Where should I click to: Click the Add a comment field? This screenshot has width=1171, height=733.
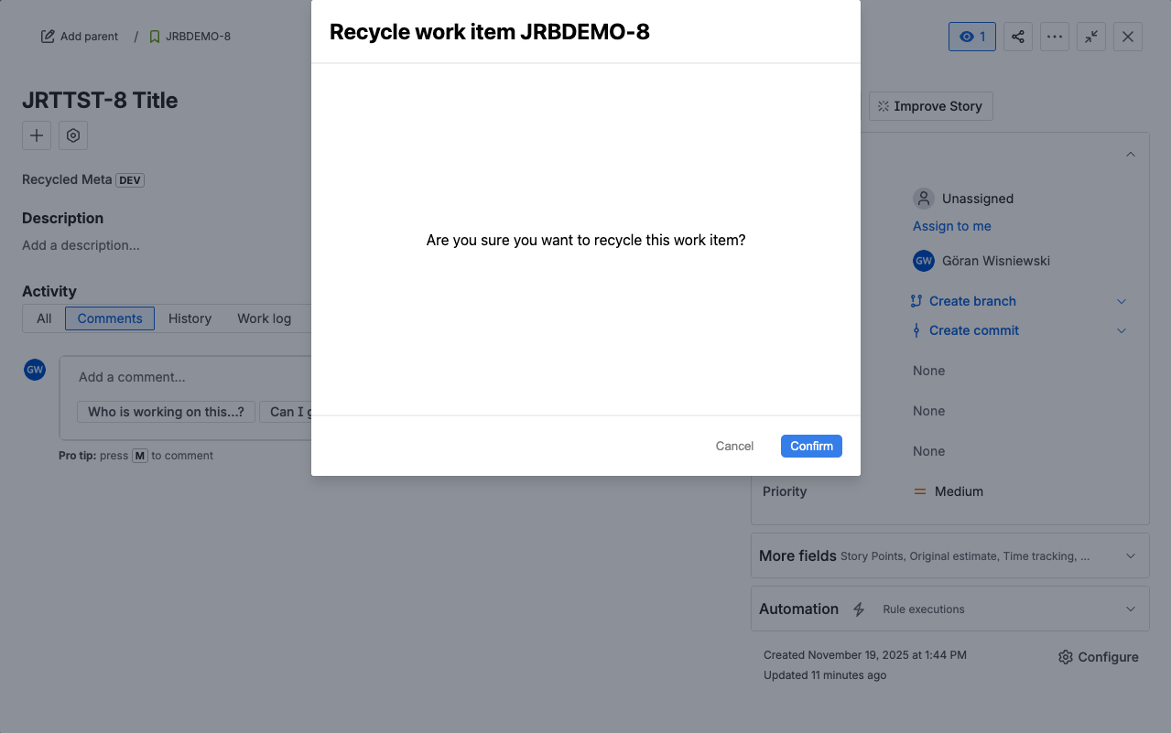pos(183,377)
